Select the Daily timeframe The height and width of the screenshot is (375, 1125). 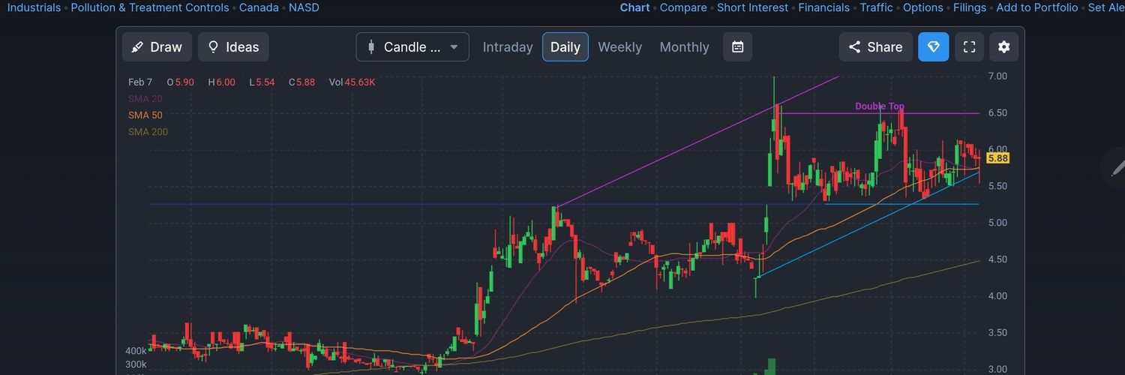point(565,47)
